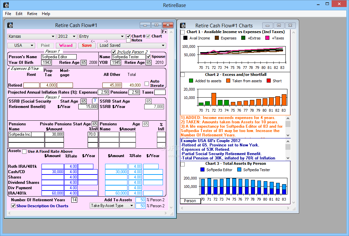
Task: Click Number Of Retirement Years field
Action: coord(74,200)
